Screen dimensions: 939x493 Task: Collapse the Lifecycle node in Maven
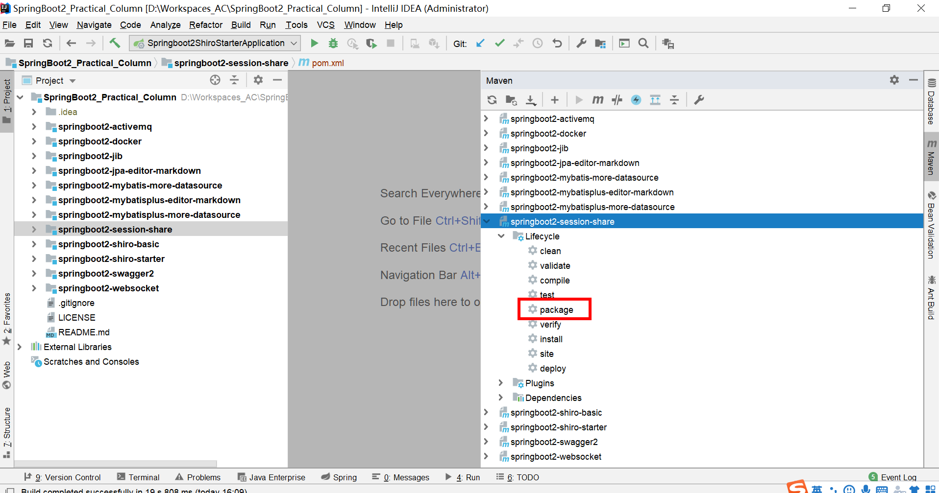pos(501,236)
